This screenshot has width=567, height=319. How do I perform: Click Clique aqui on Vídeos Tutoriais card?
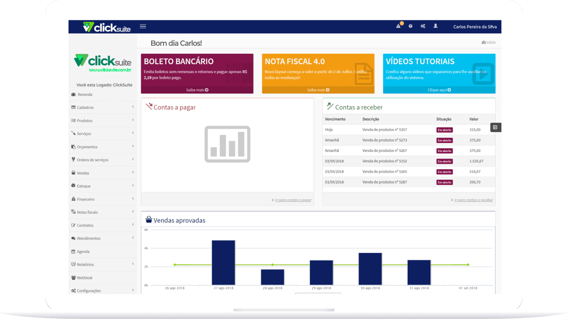439,90
